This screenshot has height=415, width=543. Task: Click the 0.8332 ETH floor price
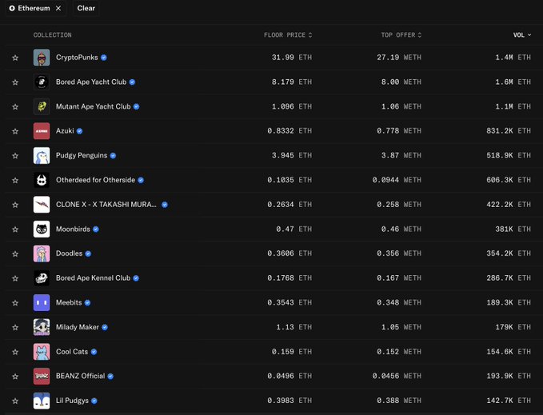point(289,131)
